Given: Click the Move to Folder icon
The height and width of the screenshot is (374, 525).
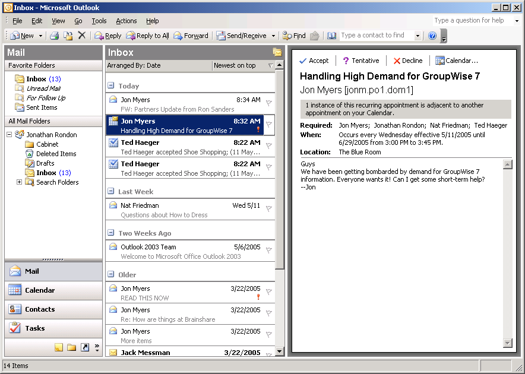Looking at the screenshot, I should [x=68, y=36].
